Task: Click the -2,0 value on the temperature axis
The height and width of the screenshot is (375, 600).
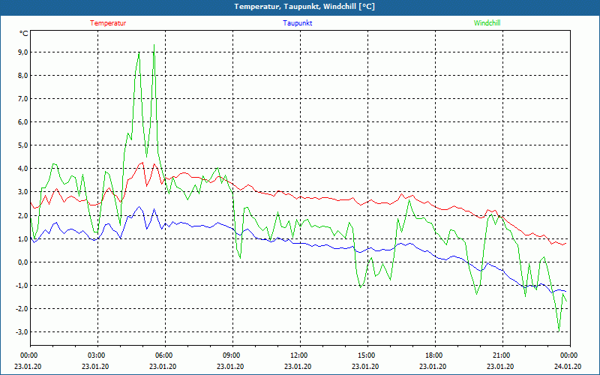Action: click(22, 309)
